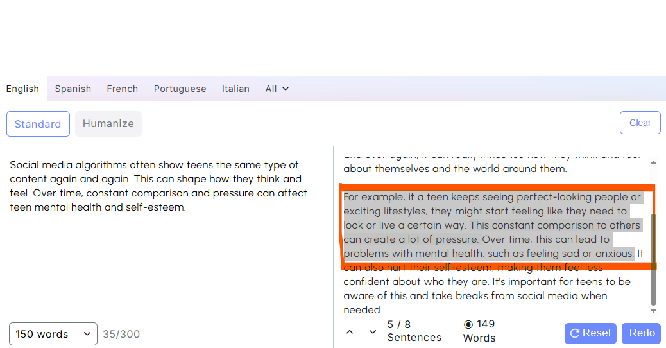The width and height of the screenshot is (666, 348).
Task: Click the output scrollbar down arrow
Action: (653, 311)
